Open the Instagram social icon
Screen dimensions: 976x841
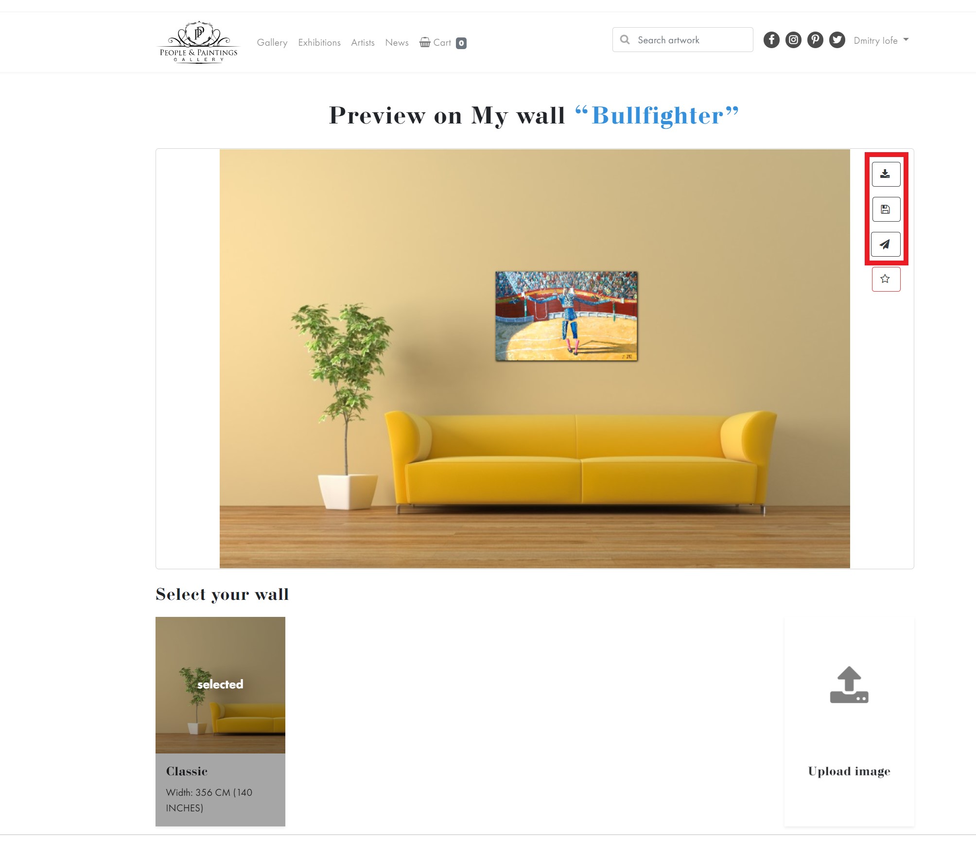coord(793,40)
